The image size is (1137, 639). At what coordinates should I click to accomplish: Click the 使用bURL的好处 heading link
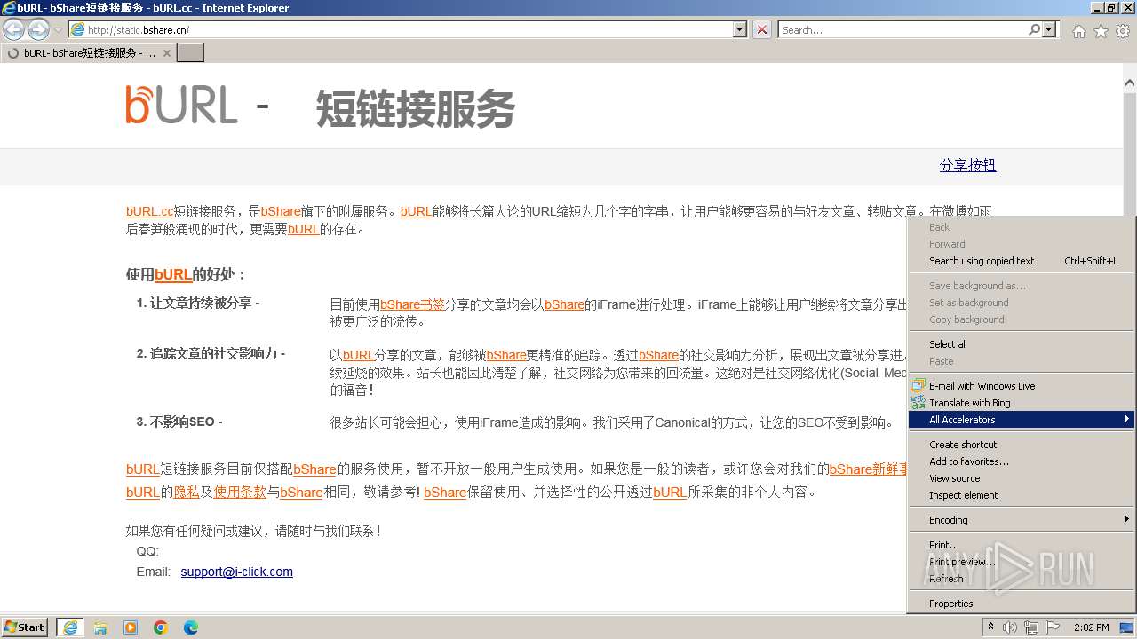173,275
